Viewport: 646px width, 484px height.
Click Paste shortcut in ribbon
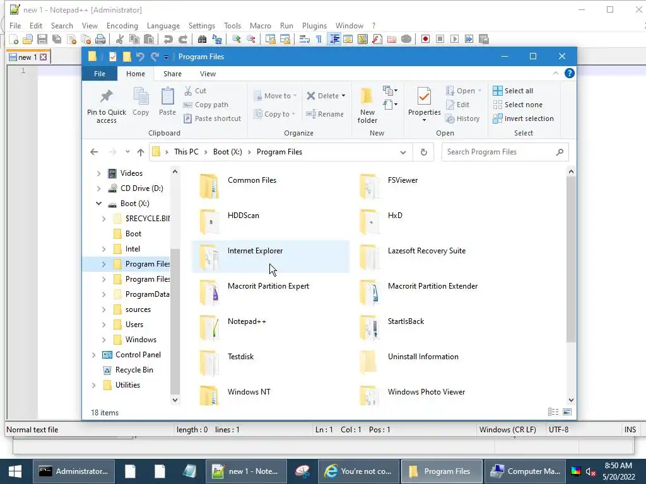click(x=213, y=118)
